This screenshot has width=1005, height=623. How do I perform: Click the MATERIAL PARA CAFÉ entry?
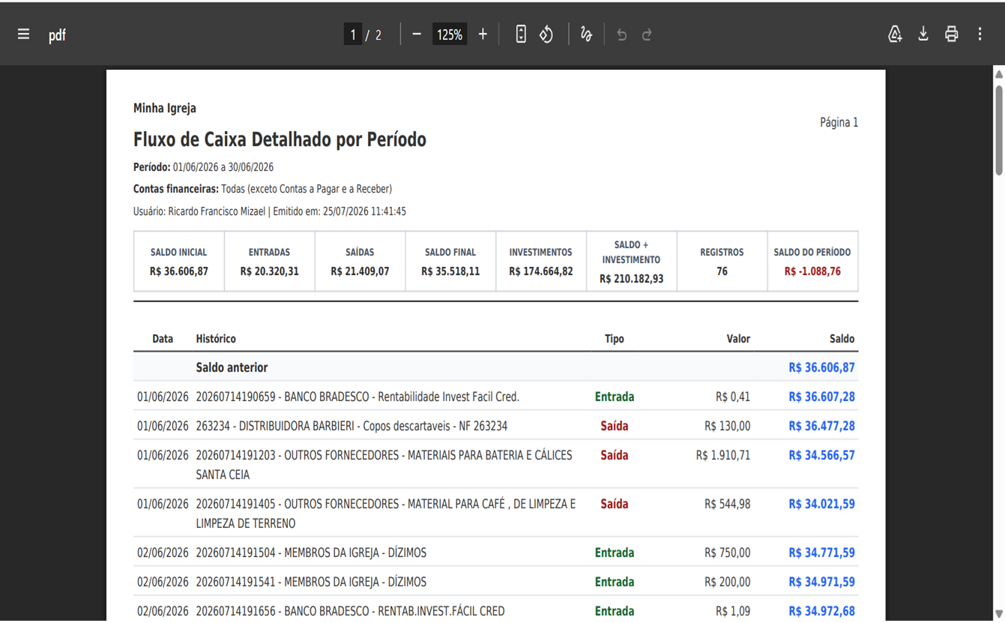(x=386, y=514)
